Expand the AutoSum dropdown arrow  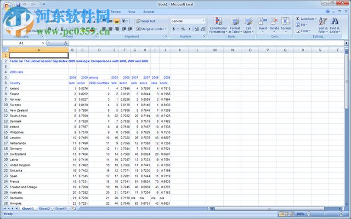point(316,19)
